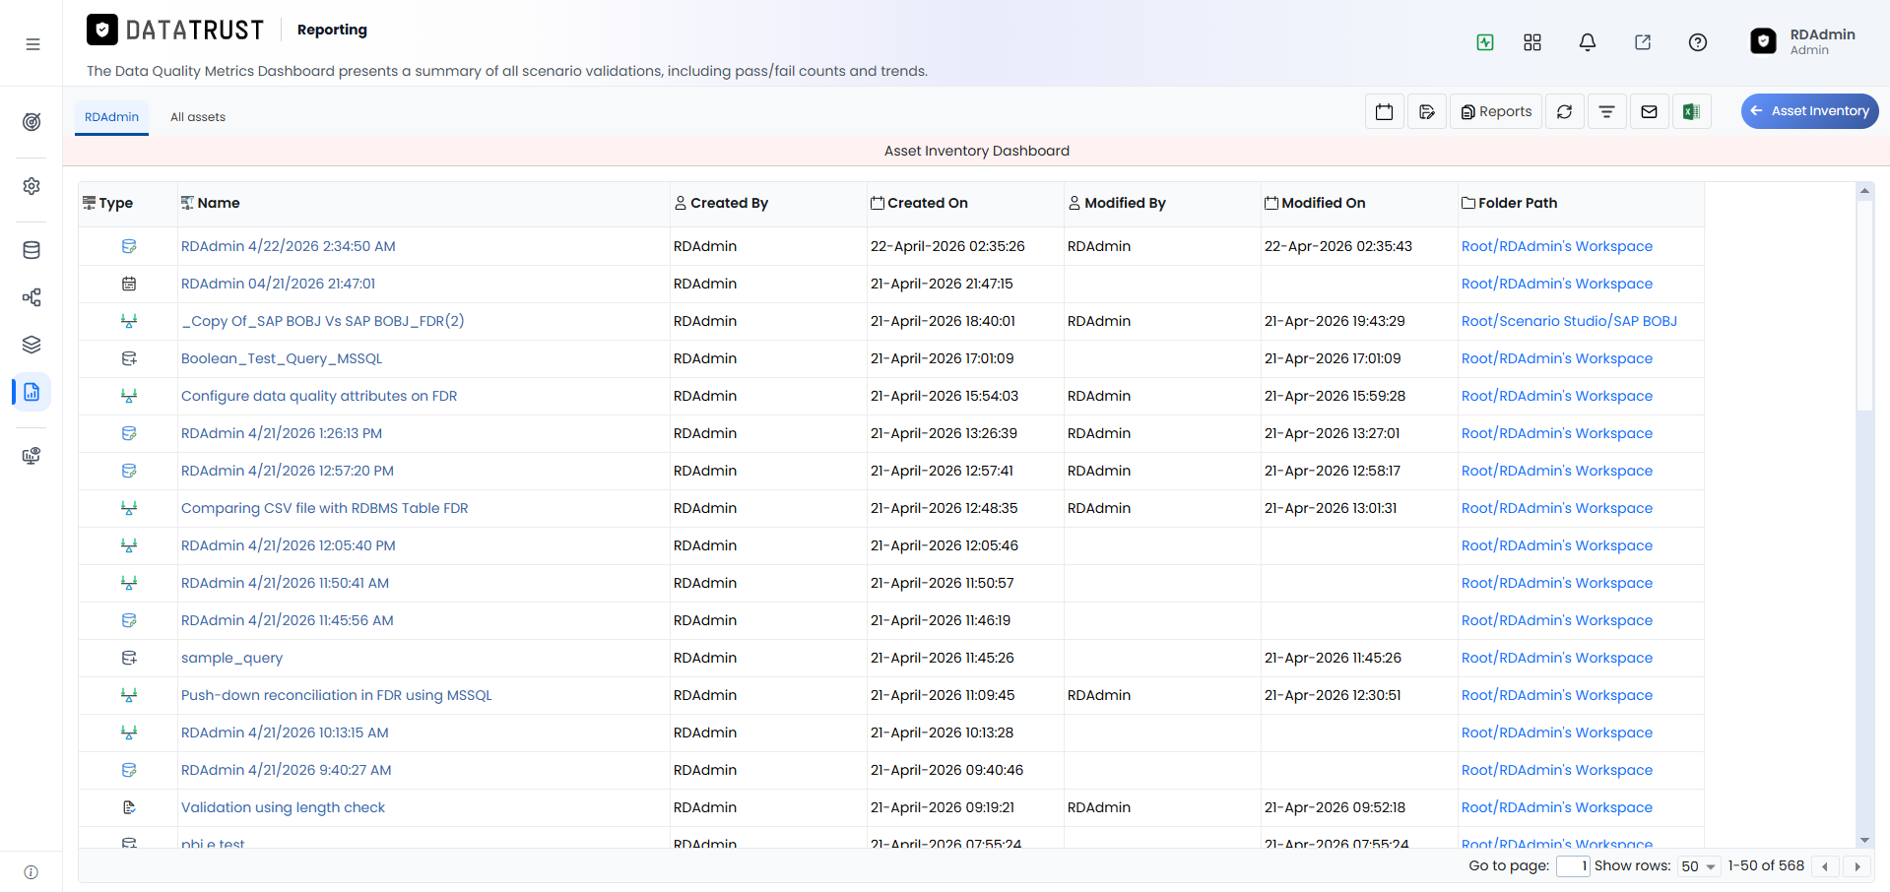Click type icon of RDAdmin 04/21/2026 21:47:01 row
The image size is (1890, 892).
pyautogui.click(x=129, y=284)
